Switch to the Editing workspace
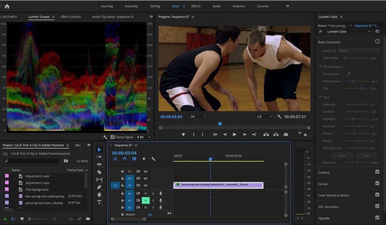Viewport: 386px width, 225px height. [x=155, y=6]
